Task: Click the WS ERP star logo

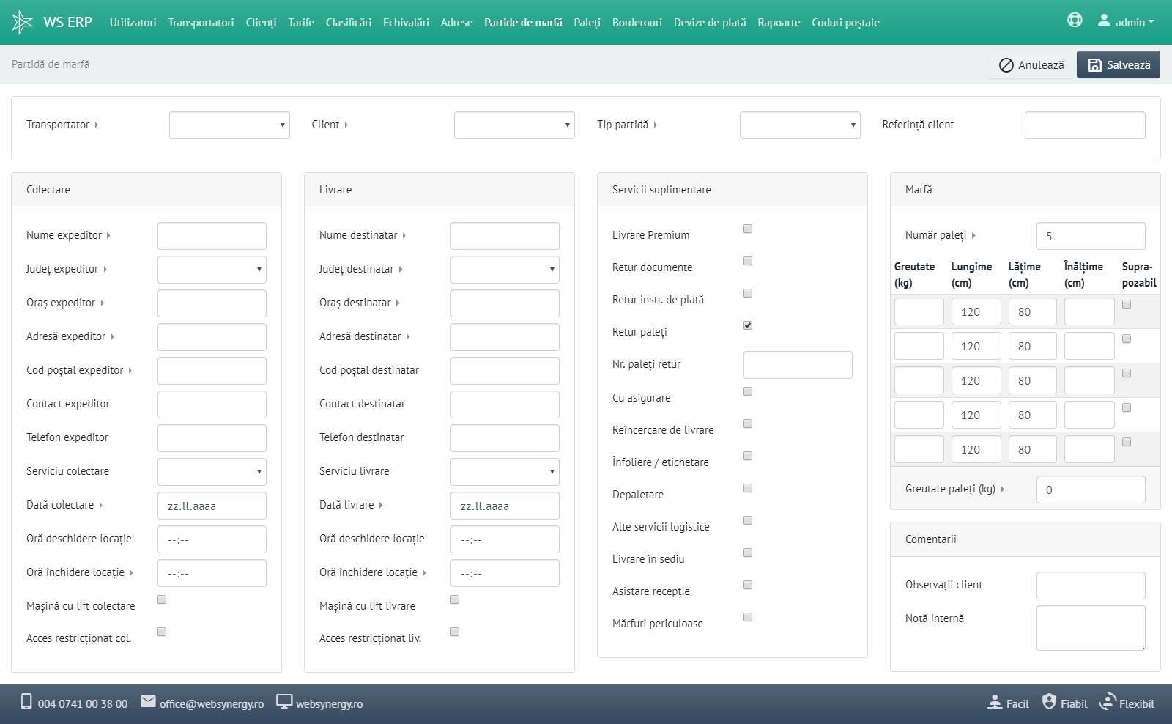Action: [23, 22]
